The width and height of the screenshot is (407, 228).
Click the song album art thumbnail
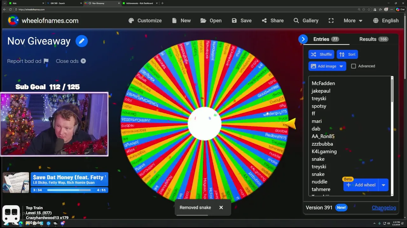pos(16,183)
